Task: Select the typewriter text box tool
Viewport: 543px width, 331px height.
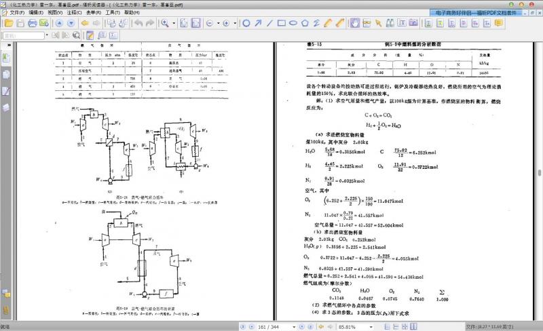Action: tap(402, 23)
